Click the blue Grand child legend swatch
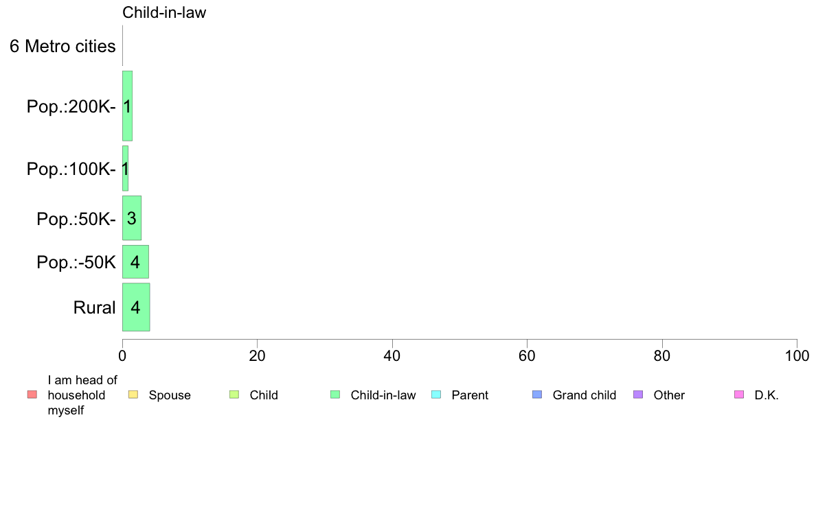The height and width of the screenshot is (505, 816). 537,395
